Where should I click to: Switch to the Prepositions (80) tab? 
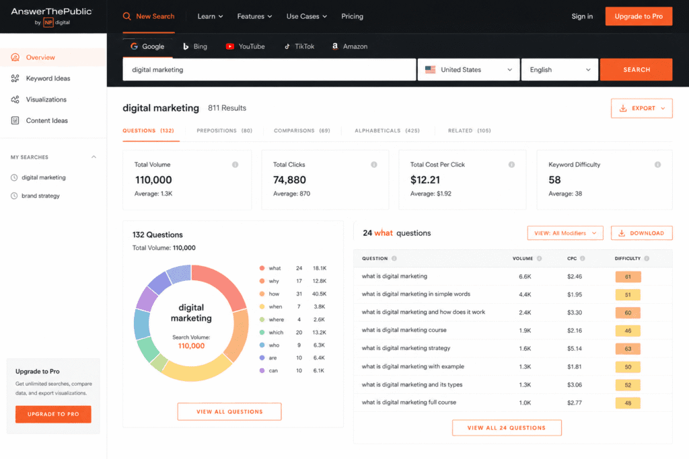click(x=224, y=131)
